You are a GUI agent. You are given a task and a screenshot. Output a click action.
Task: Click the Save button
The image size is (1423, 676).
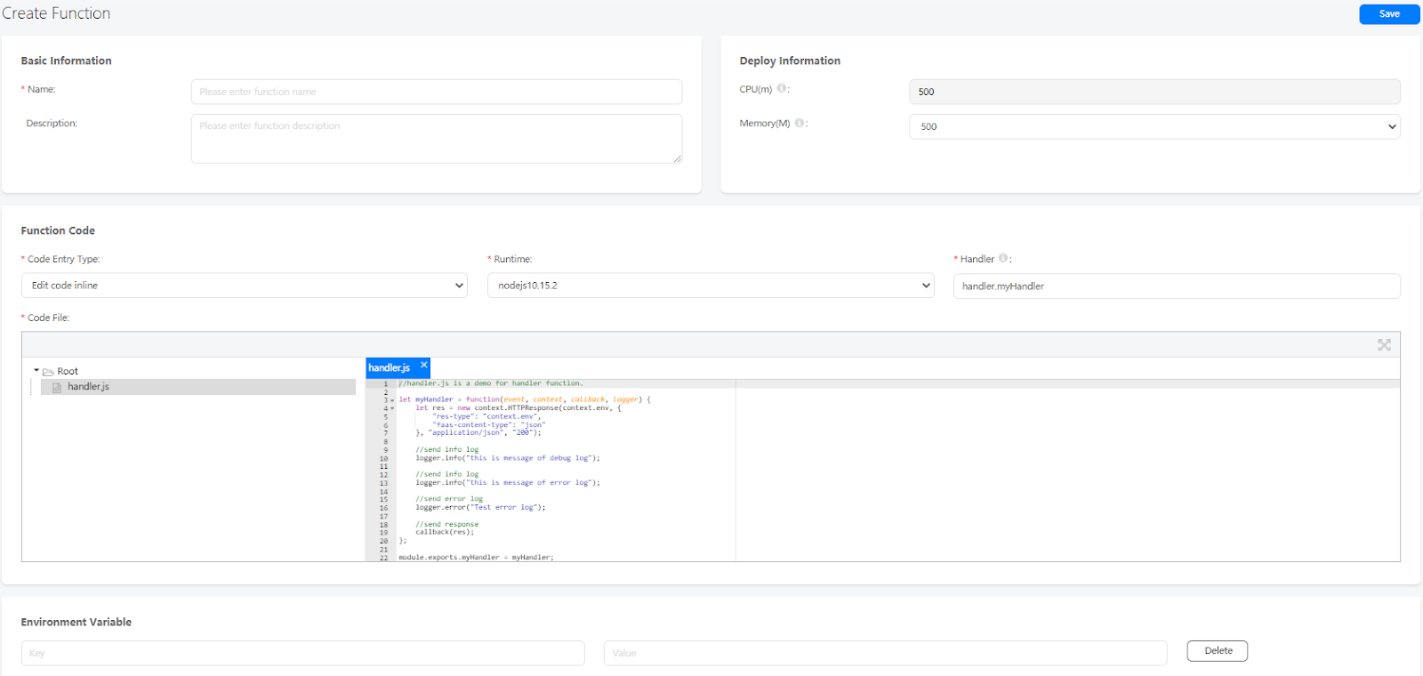[x=1389, y=14]
